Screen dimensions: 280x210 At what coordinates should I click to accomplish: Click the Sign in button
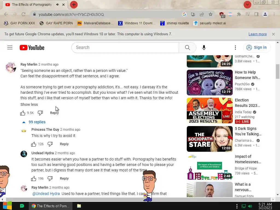point(257,48)
